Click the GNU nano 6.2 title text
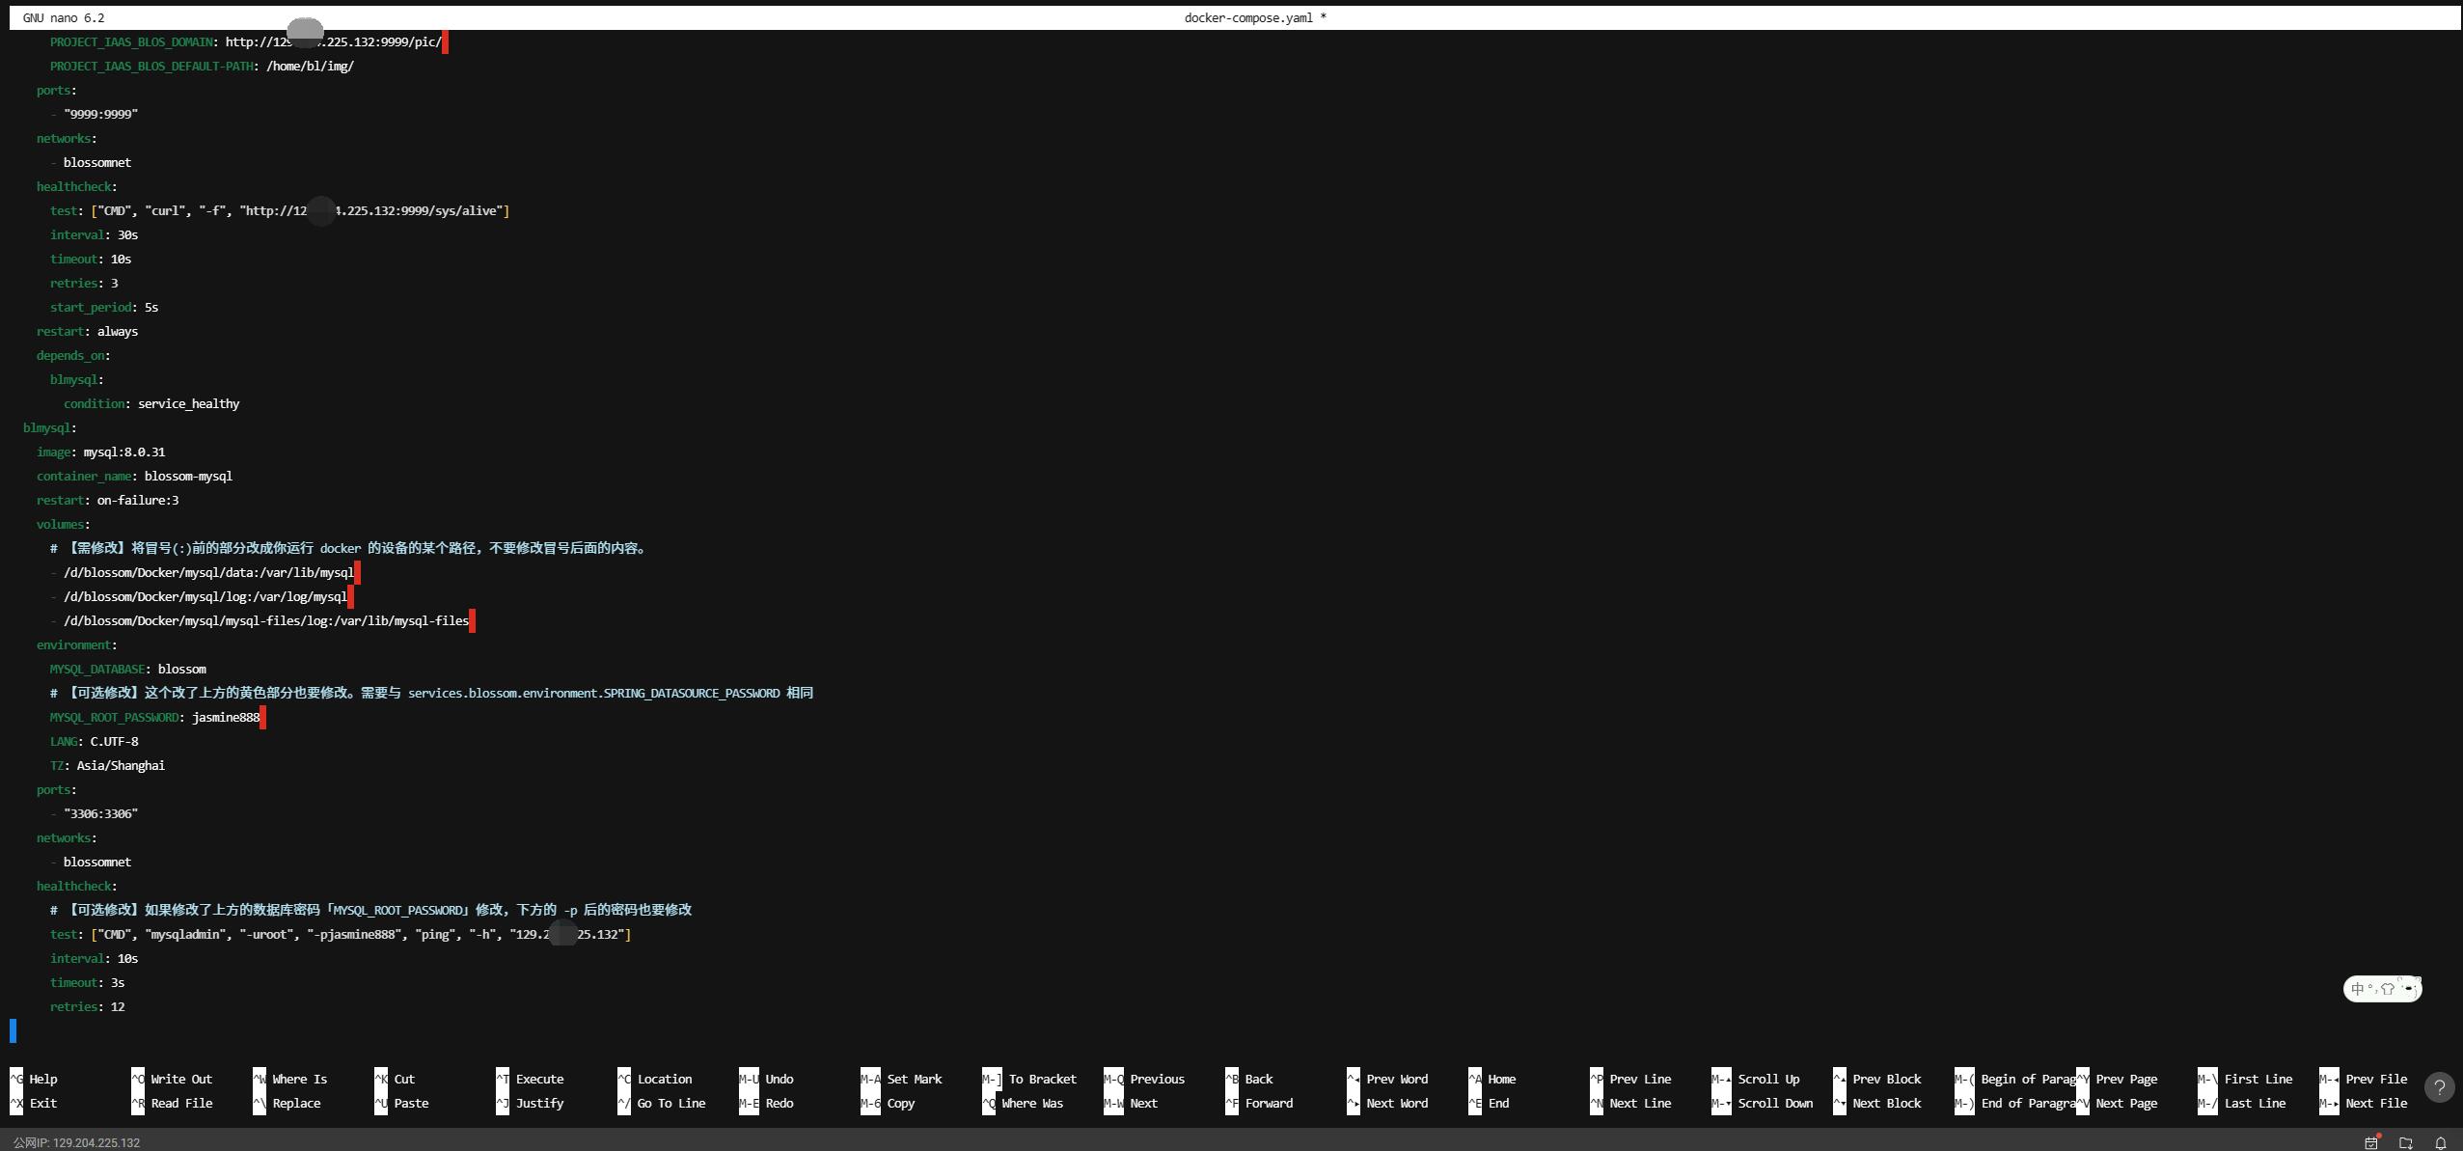This screenshot has height=1151, width=2463. [x=64, y=17]
